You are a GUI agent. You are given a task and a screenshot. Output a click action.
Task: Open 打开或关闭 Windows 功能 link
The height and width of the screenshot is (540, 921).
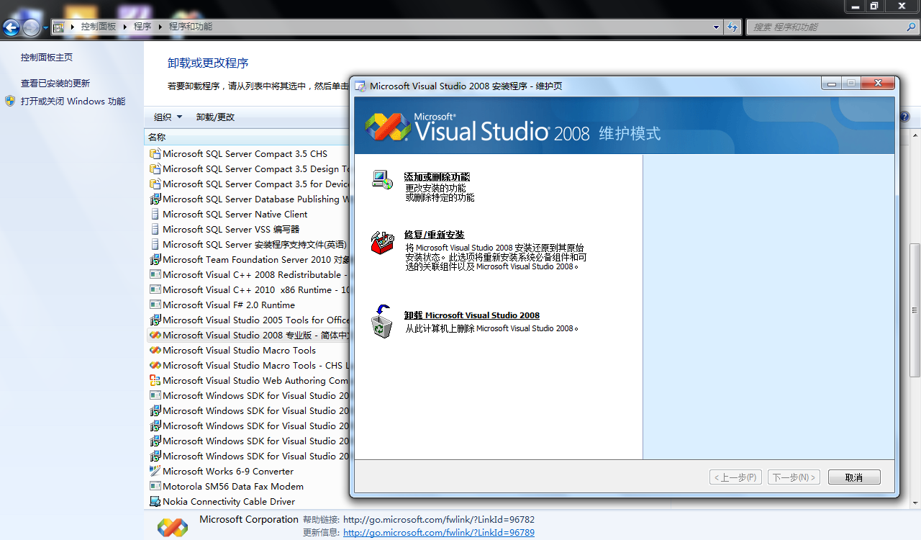73,102
